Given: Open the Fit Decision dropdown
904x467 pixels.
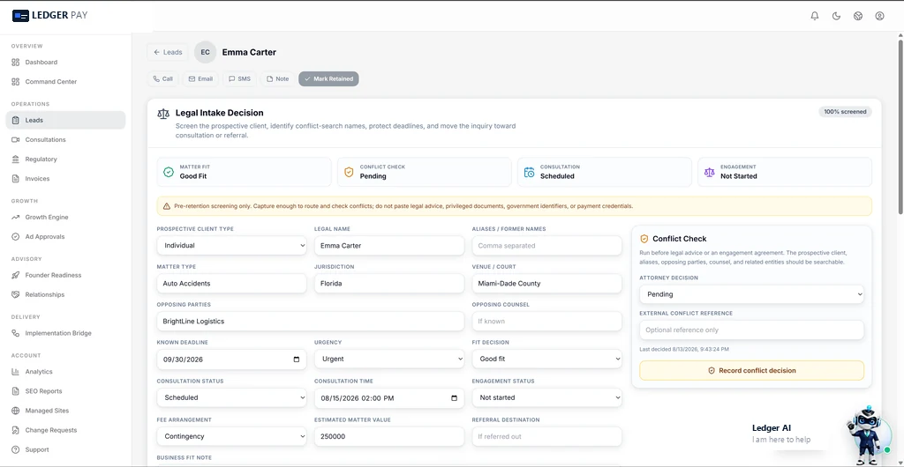Looking at the screenshot, I should click(x=546, y=359).
